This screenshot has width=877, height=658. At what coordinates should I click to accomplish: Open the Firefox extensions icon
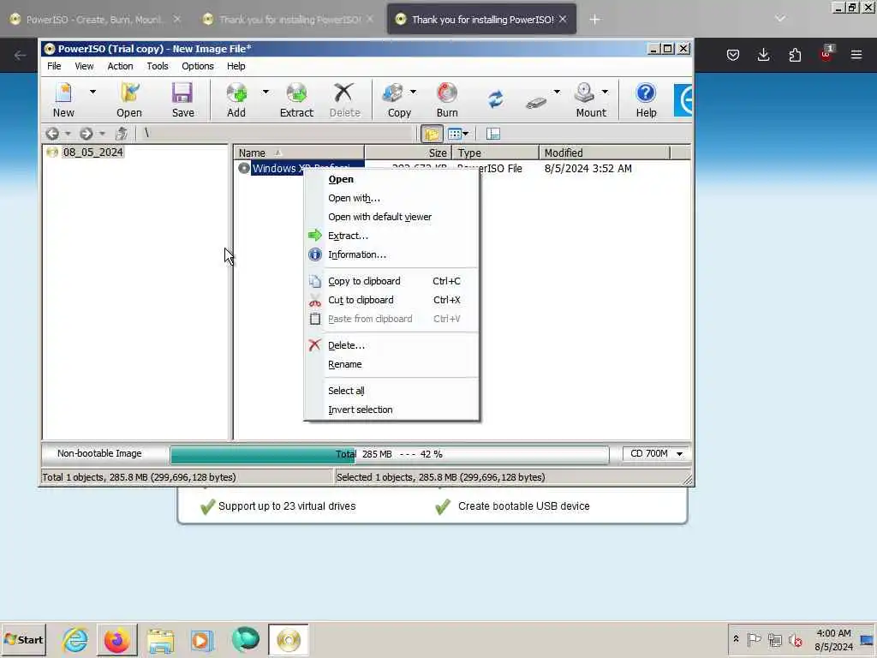point(795,55)
